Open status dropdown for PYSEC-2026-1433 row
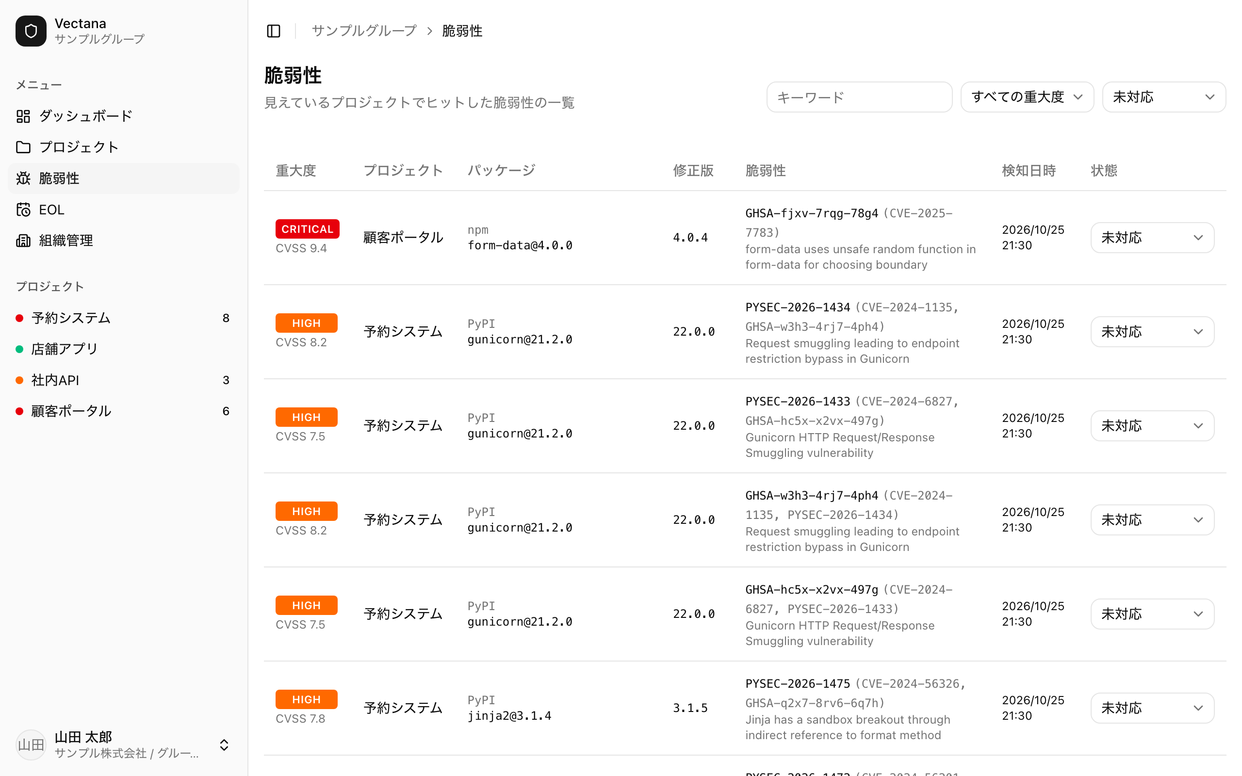The height and width of the screenshot is (776, 1242). point(1152,425)
